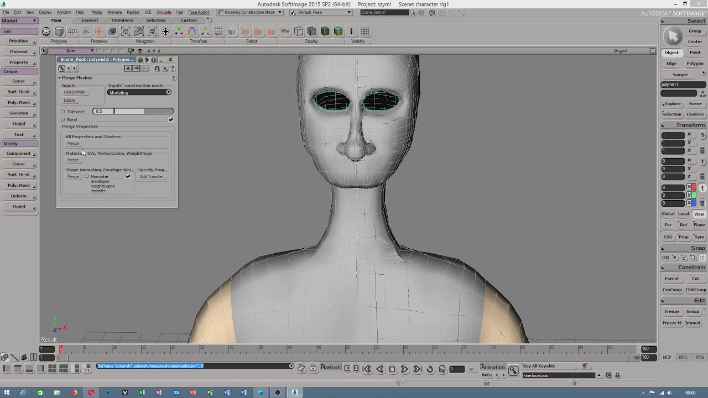Switch transform mode to Global
The width and height of the screenshot is (708, 398).
(x=668, y=214)
